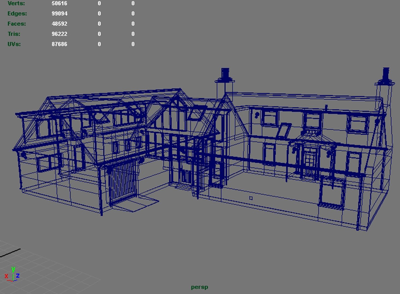This screenshot has width=400, height=294.
Task: Click the XYZ axis orientation gizmo
Action: pyautogui.click(x=12, y=274)
